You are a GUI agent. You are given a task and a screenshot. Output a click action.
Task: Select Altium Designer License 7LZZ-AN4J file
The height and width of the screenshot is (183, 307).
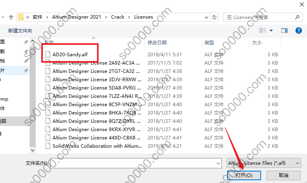(x=97, y=96)
